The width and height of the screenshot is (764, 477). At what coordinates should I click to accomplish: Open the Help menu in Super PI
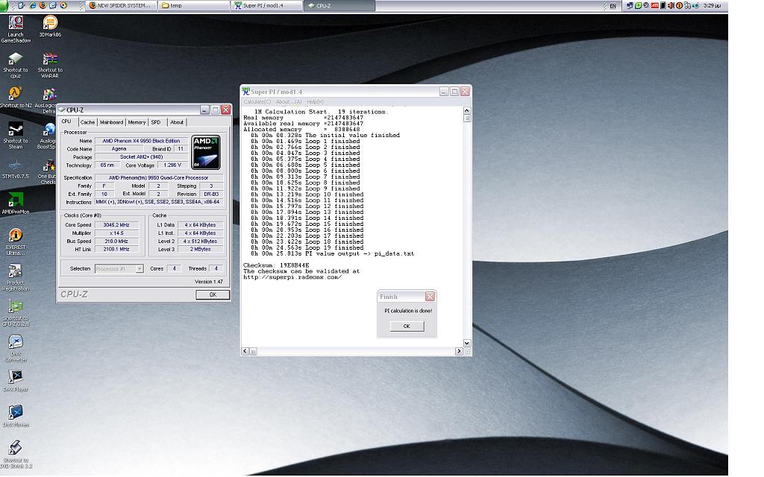click(315, 101)
